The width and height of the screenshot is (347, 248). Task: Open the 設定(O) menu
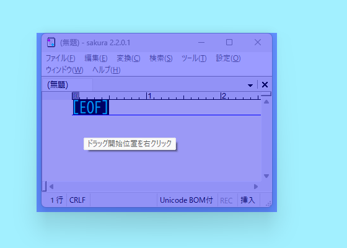pos(228,58)
